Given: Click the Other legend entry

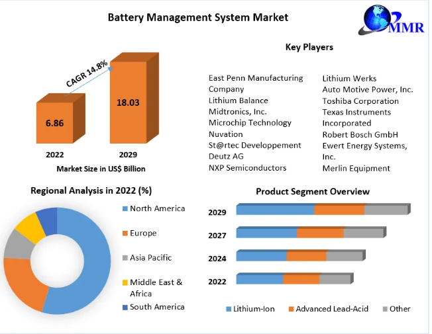Looking at the screenshot, I should [x=396, y=309].
